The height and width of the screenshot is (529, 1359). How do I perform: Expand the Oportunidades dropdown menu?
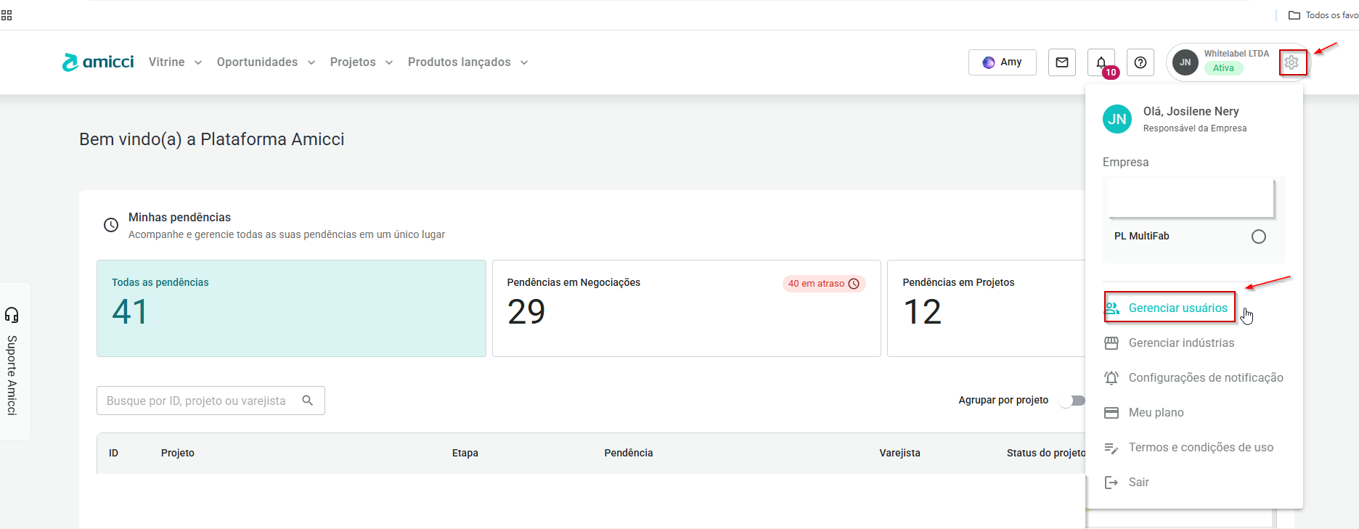(266, 62)
